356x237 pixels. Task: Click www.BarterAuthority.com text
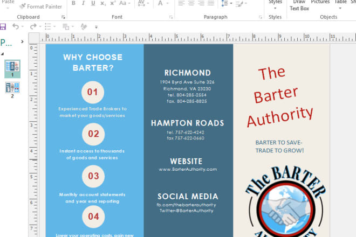pyautogui.click(x=188, y=170)
